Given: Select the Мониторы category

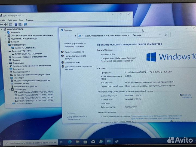Looking at the screenshot, I should click(x=19, y=78).
